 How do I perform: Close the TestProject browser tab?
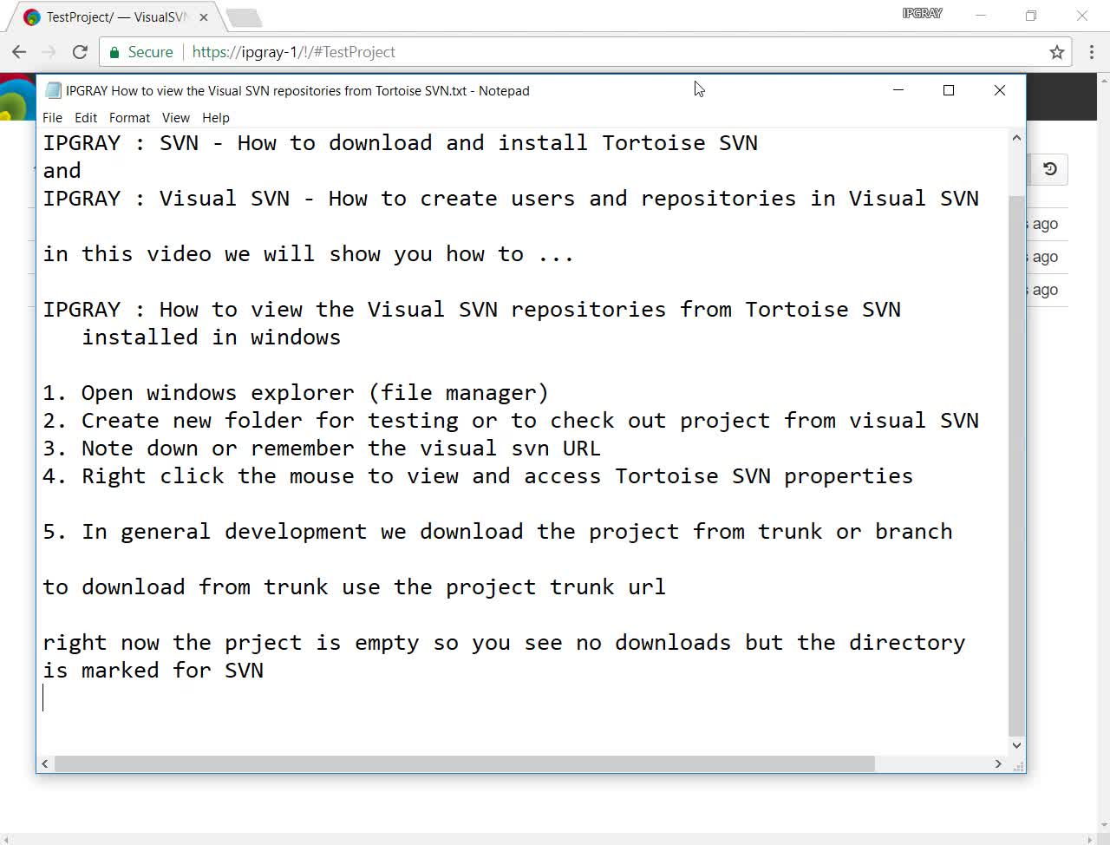[x=204, y=17]
